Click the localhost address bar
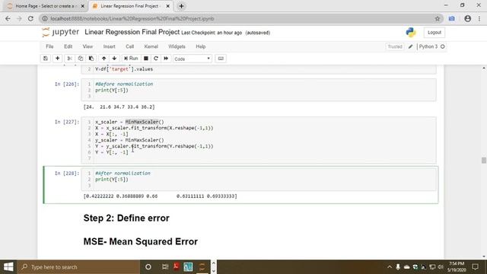 [x=239, y=18]
